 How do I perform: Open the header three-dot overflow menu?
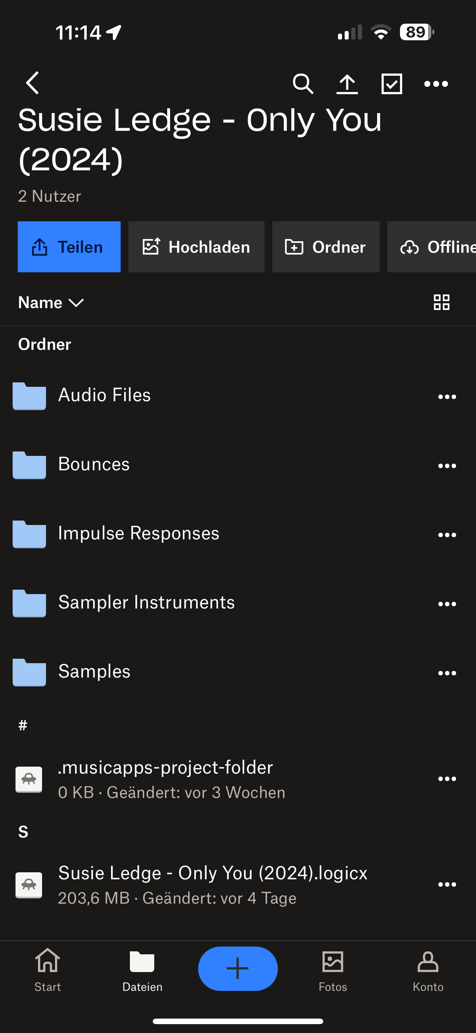pyautogui.click(x=436, y=84)
